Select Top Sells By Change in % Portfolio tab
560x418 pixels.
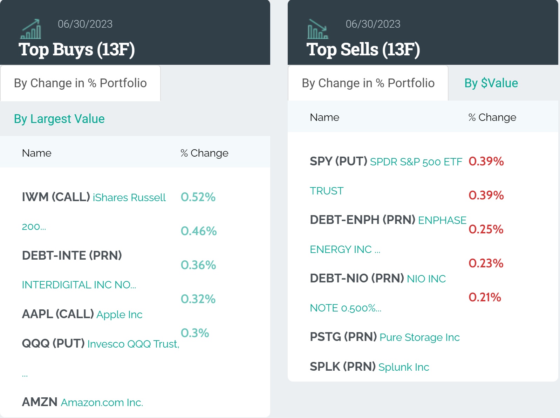(368, 83)
